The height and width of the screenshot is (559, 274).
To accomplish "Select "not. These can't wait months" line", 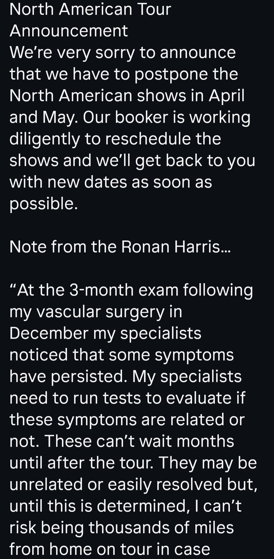I will point(122,441).
